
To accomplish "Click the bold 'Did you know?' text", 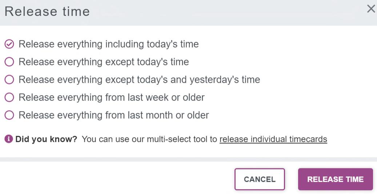I will (x=46, y=139).
